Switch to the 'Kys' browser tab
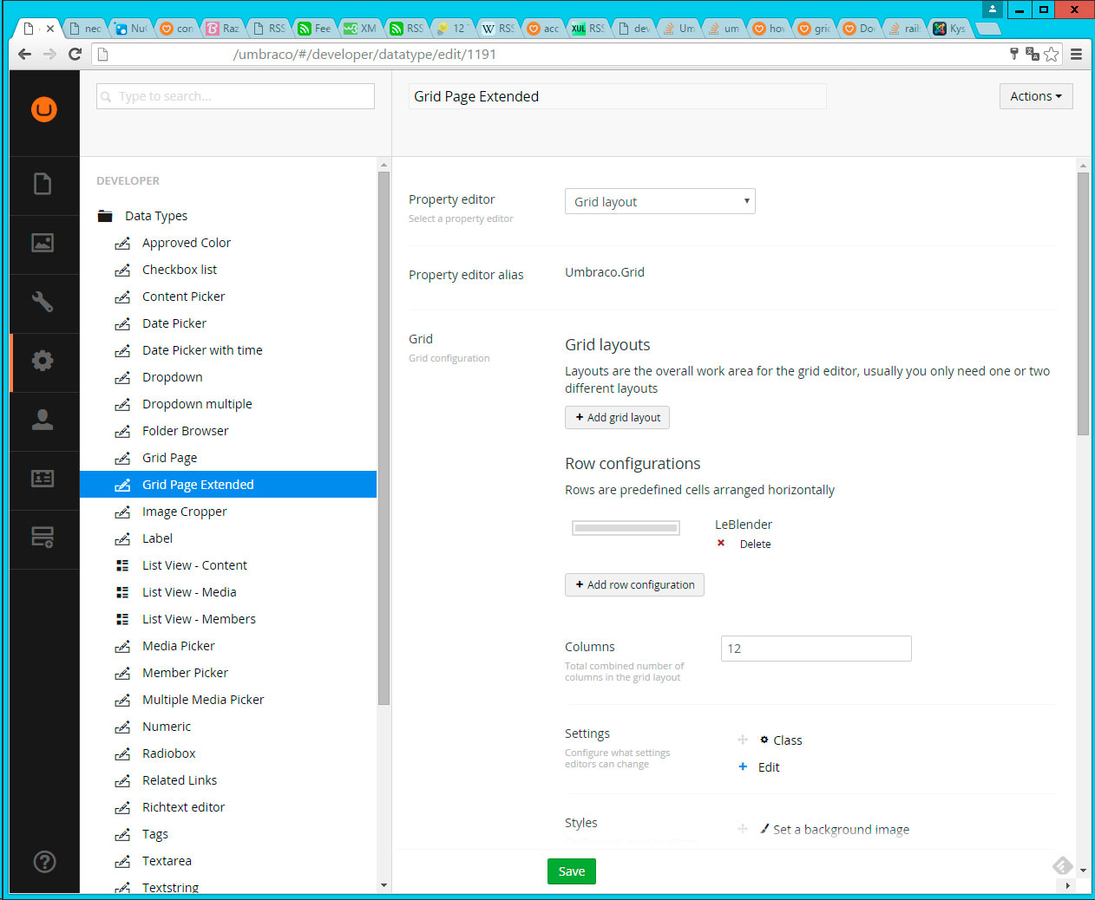The image size is (1095, 900). 949,29
